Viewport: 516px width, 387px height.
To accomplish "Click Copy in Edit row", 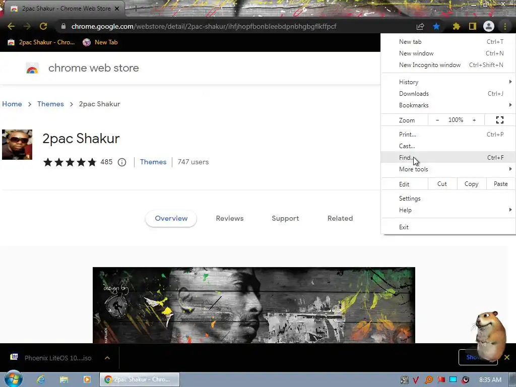I will pos(472,184).
